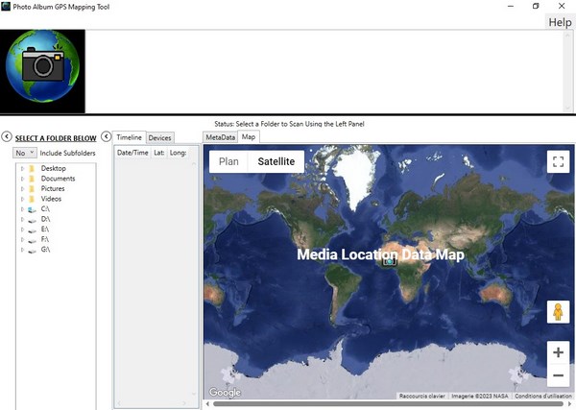This screenshot has width=576, height=410.
Task: Click the Imagerie ©2023 NASA attribution
Action: click(480, 396)
